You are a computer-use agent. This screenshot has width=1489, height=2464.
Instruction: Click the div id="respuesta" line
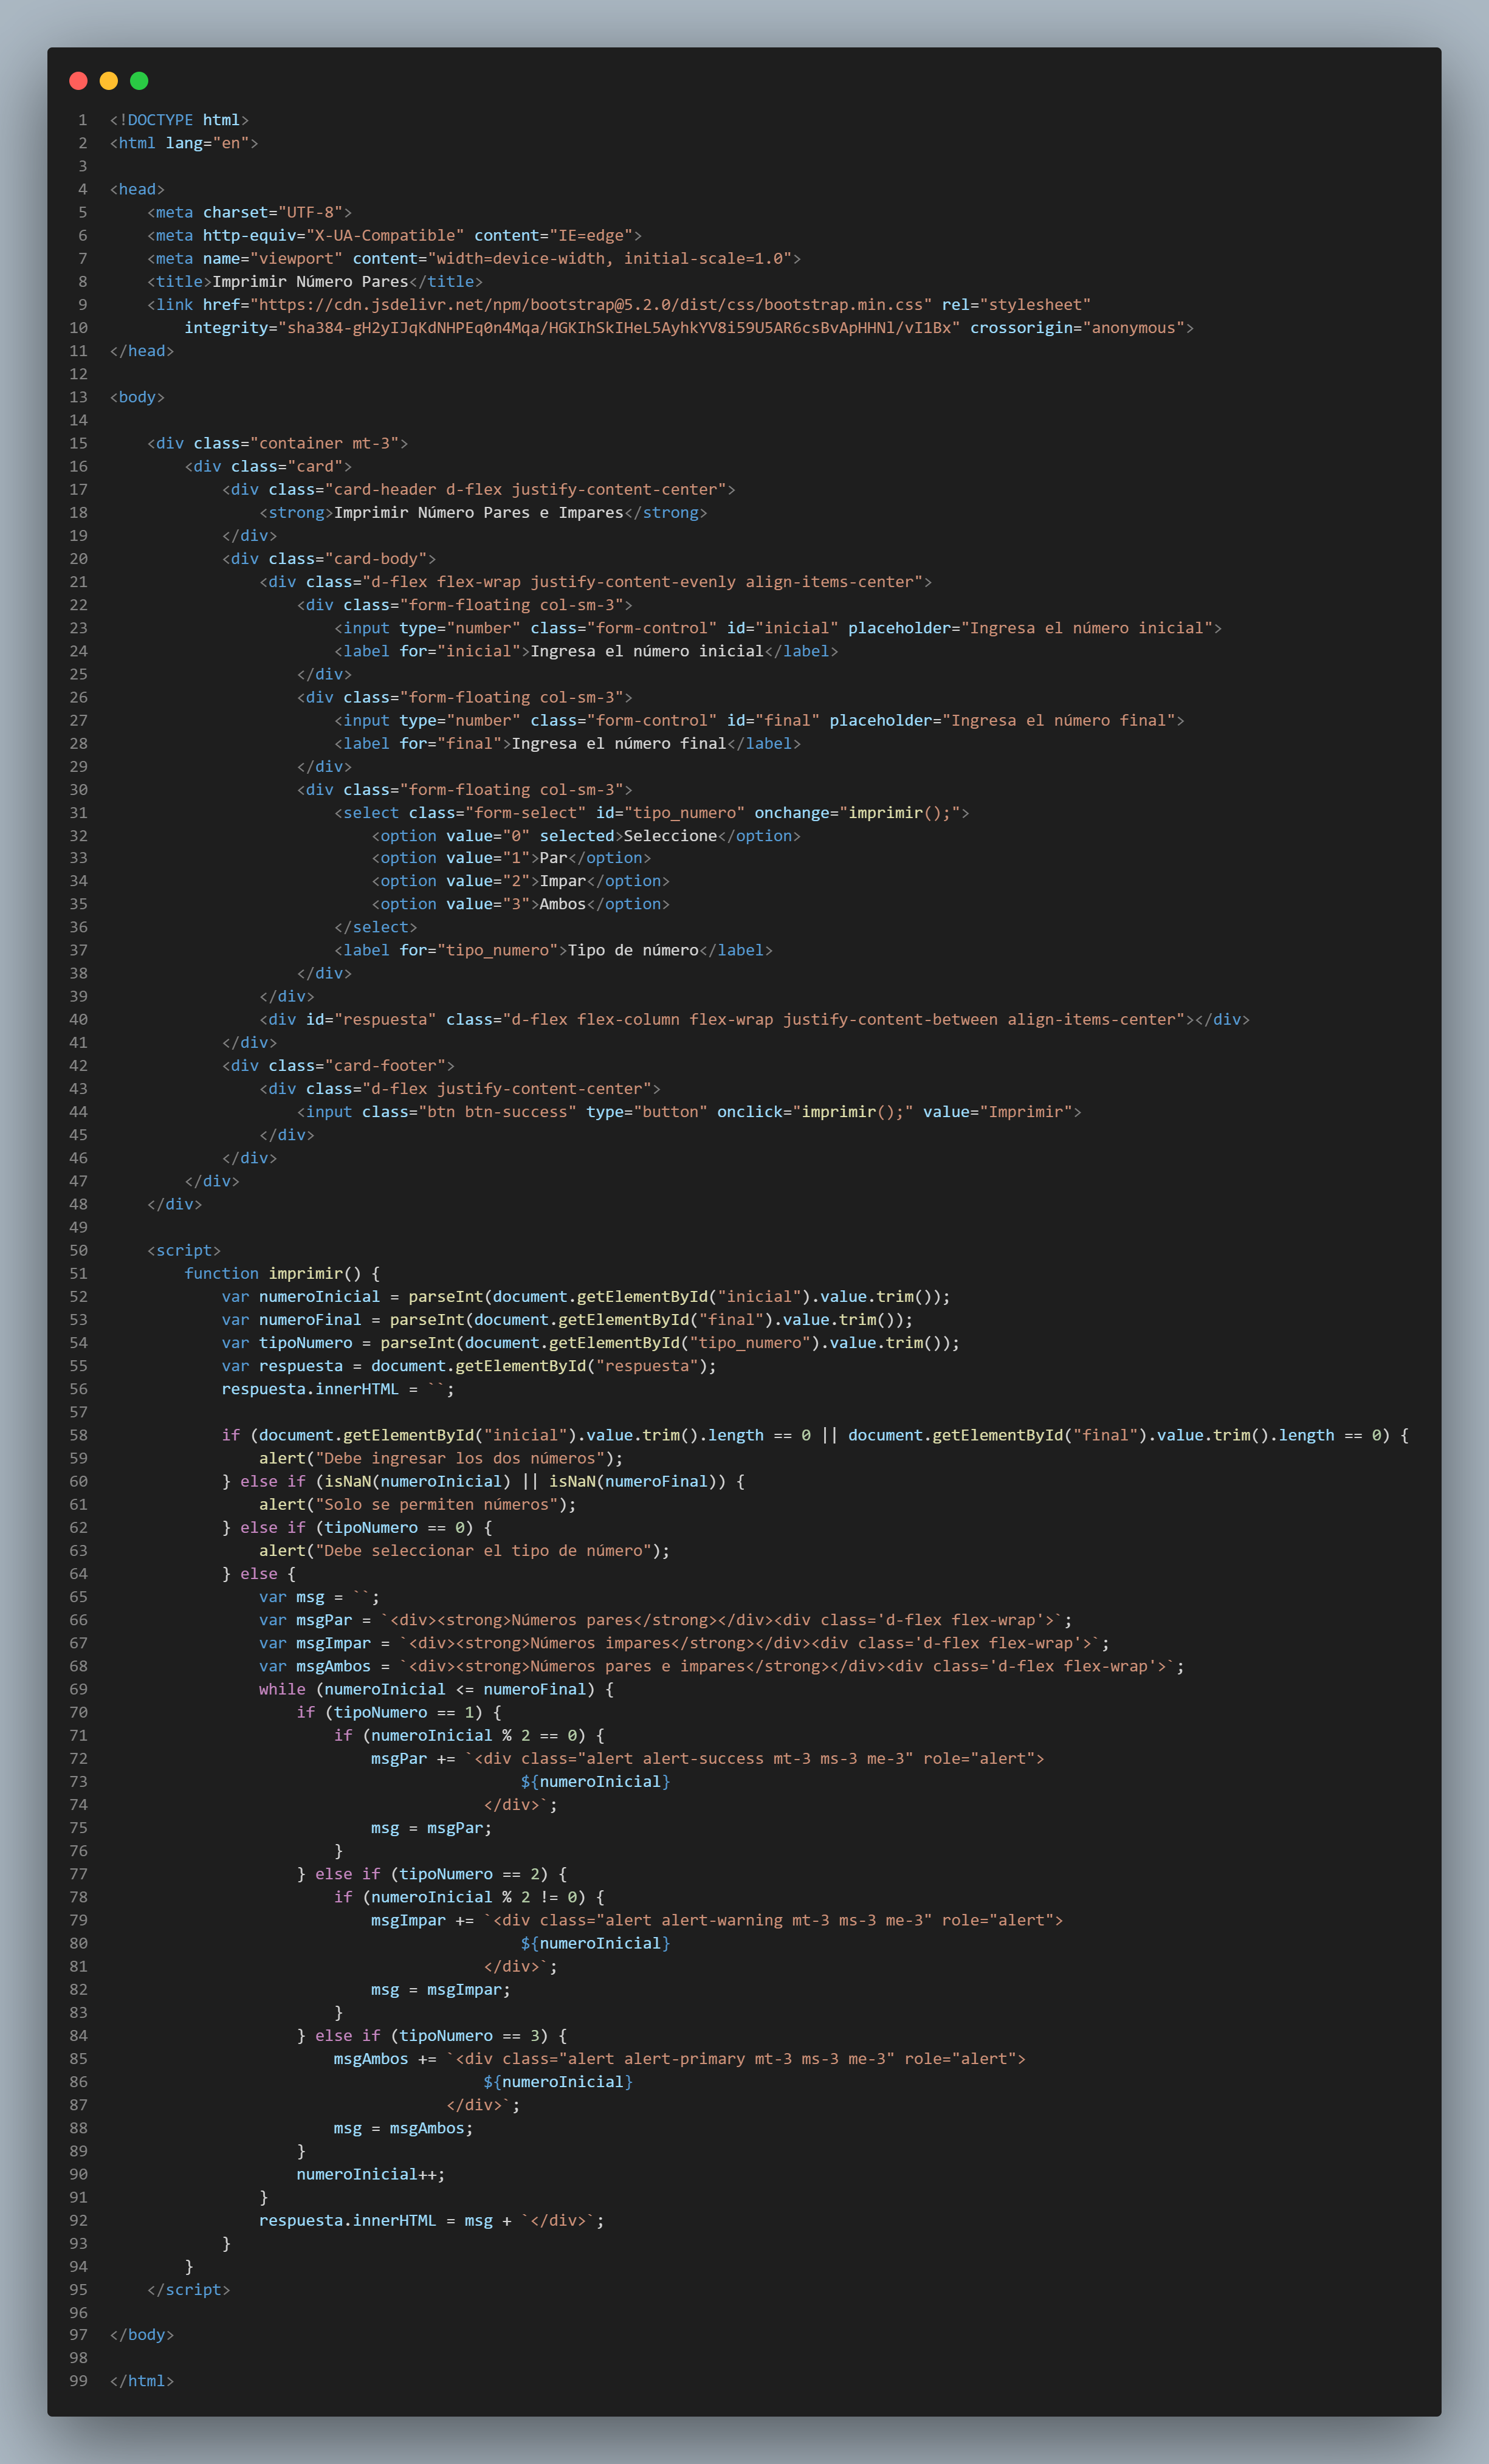point(754,1019)
